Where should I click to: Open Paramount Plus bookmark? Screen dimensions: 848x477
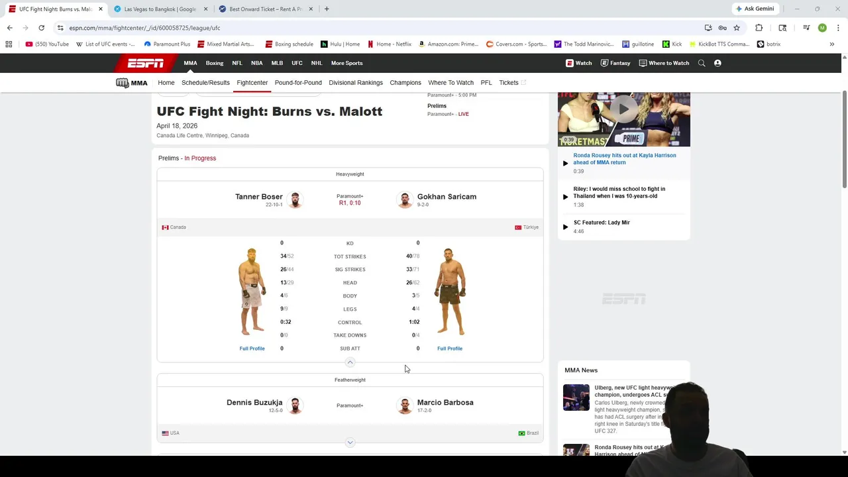pos(167,44)
